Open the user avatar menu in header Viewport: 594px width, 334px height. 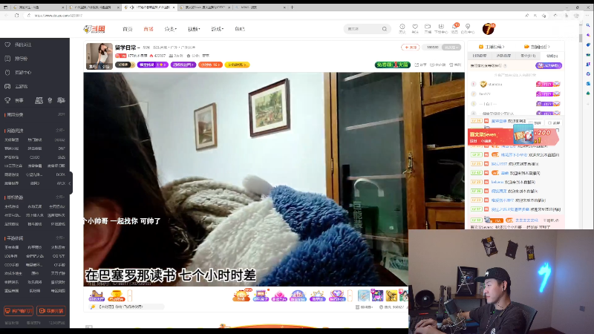pos(489,29)
